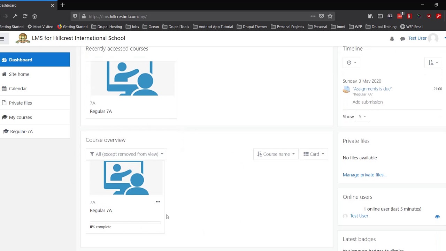Open the browser developer wrench icon
446x251 pixels.
[15, 16]
